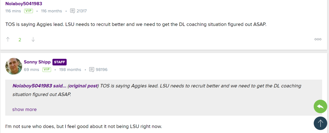This screenshot has height=133, width=329.
Task: Upvote Nolaboy5041983's post
Action: click(x=8, y=40)
